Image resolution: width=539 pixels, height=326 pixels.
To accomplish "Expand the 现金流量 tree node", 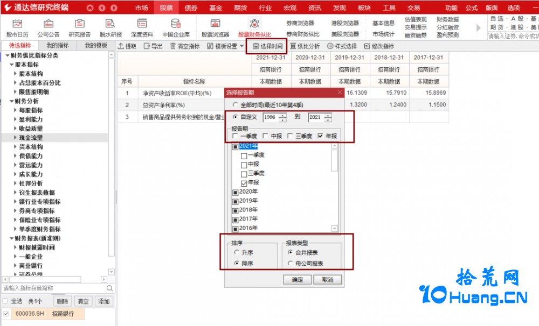I will pyautogui.click(x=15, y=138).
